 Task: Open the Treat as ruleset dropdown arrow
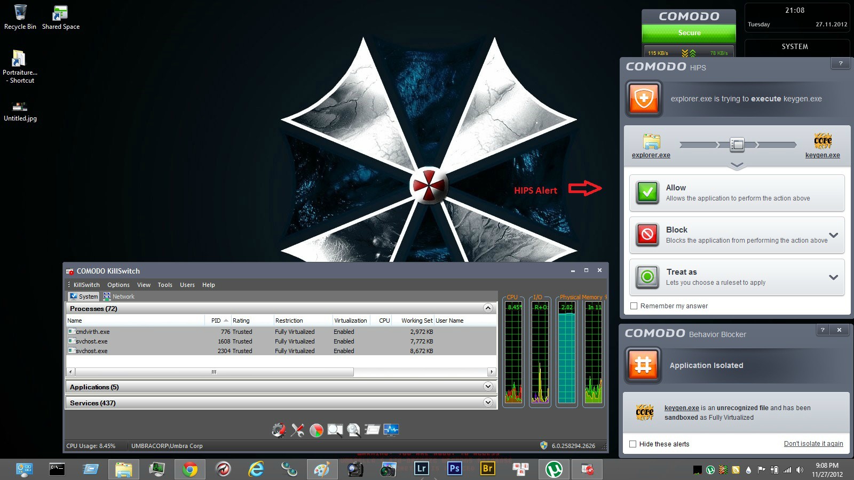[x=834, y=277]
